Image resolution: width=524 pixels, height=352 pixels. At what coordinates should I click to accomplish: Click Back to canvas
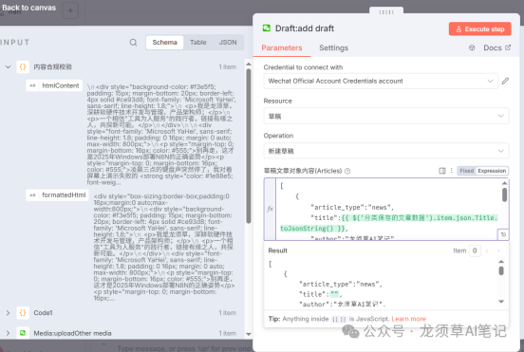[x=29, y=8]
